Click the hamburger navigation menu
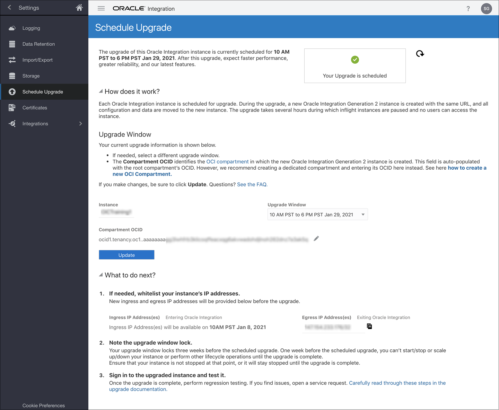The image size is (499, 410). click(x=101, y=8)
